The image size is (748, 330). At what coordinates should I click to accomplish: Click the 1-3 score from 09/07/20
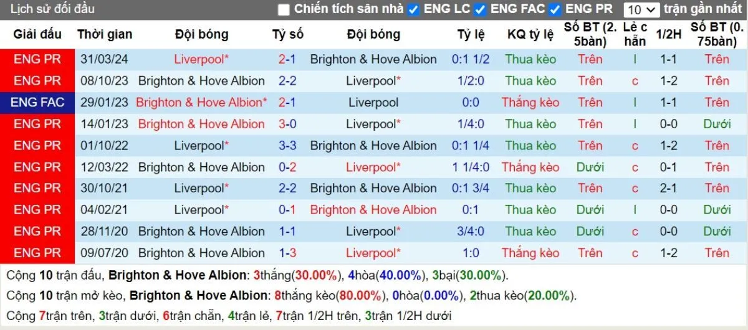tap(287, 253)
